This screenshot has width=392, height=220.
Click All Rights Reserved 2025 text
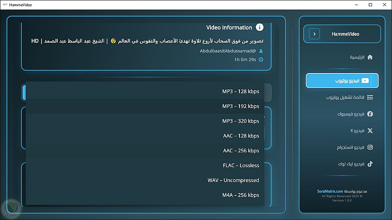(x=342, y=196)
